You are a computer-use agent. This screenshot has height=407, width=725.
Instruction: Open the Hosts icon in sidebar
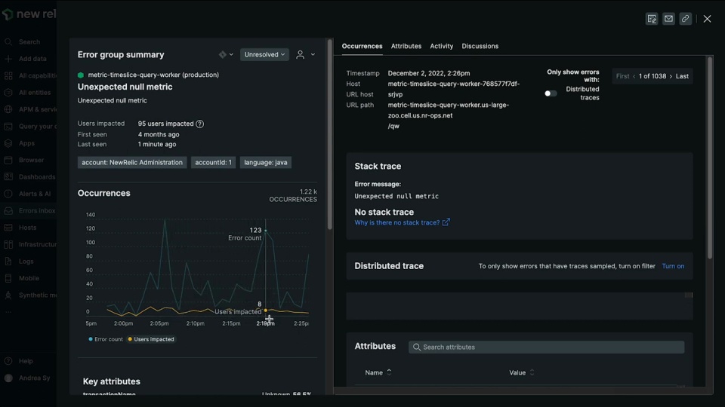[x=8, y=228]
